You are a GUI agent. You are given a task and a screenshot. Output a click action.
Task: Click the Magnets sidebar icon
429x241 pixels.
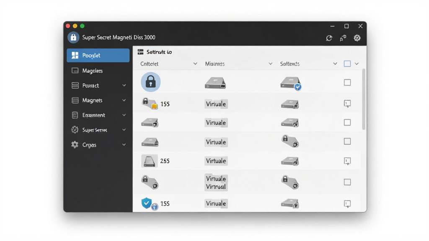coord(75,100)
